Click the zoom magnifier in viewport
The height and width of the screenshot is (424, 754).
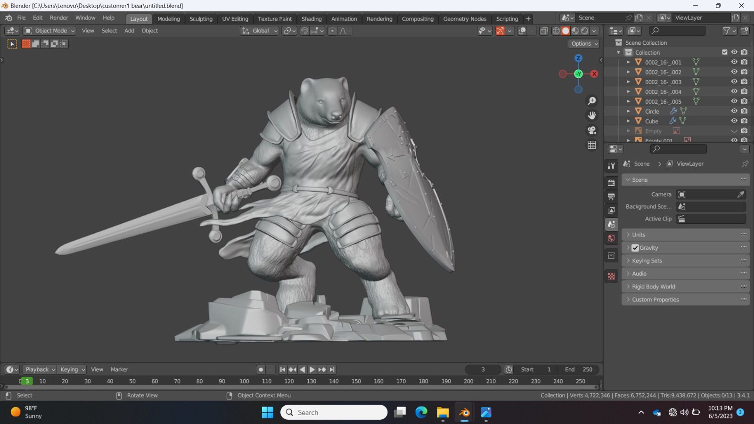(x=592, y=101)
